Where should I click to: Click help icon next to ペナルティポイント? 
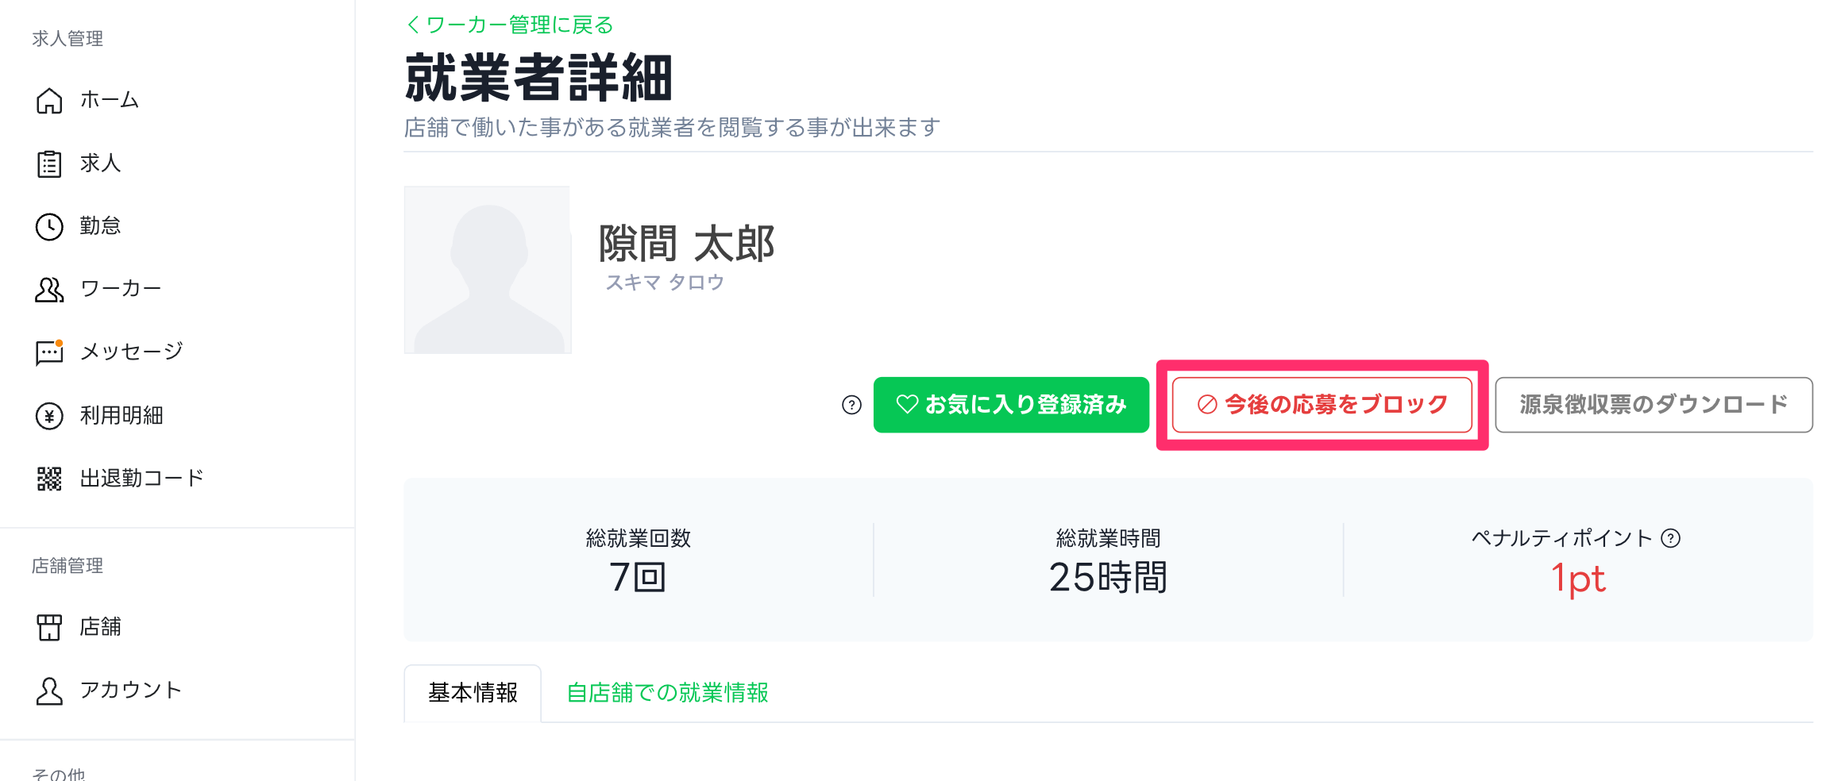(x=1671, y=539)
